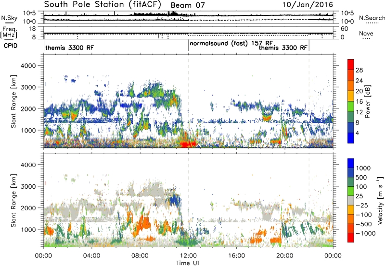Click the '-1000' tick label on Velocity bar

click(x=365, y=233)
